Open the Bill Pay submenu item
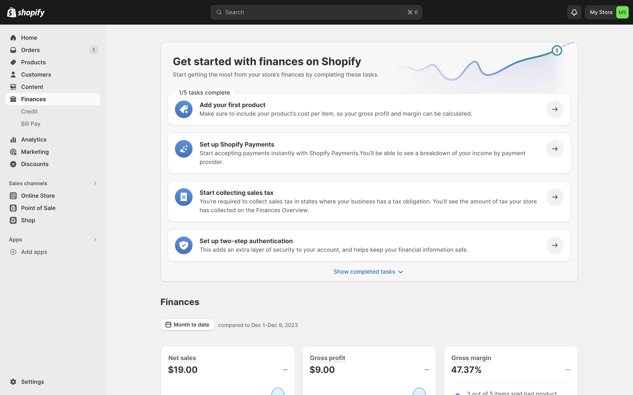This screenshot has height=395, width=633. click(x=31, y=124)
